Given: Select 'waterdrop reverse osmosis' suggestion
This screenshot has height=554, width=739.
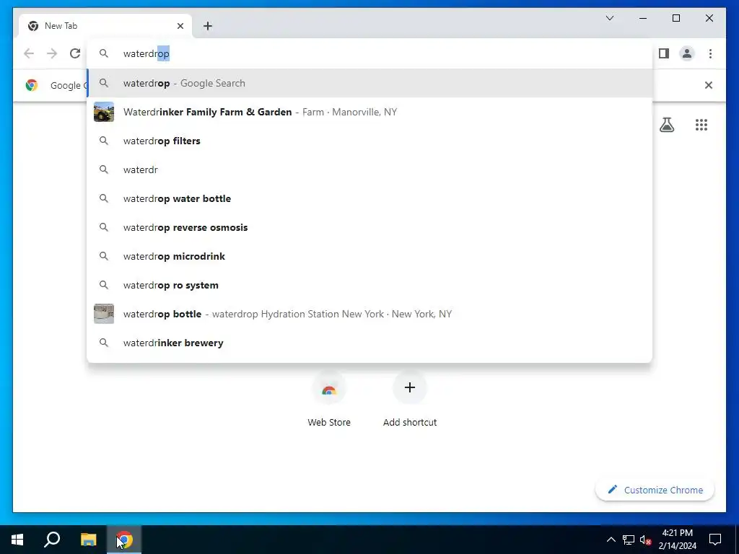Looking at the screenshot, I should tap(370, 227).
